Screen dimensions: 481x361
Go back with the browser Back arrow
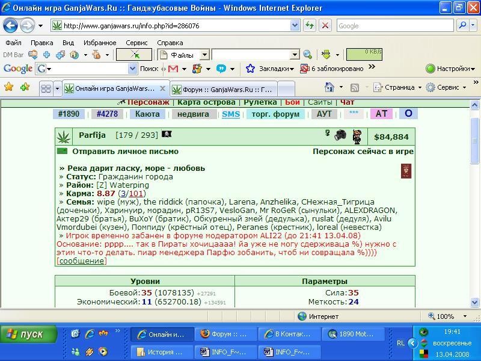click(x=10, y=26)
